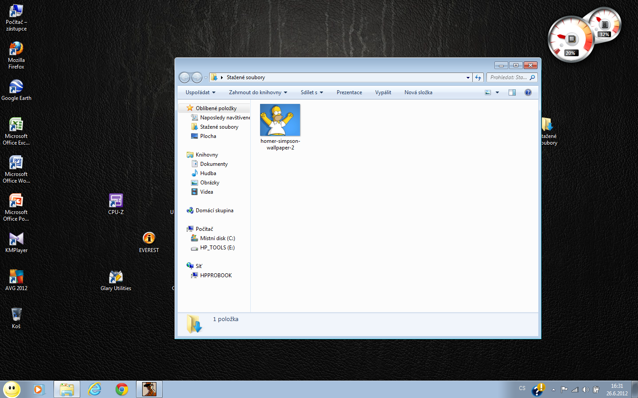Select the CPU-Z desktop shortcut

point(116,204)
